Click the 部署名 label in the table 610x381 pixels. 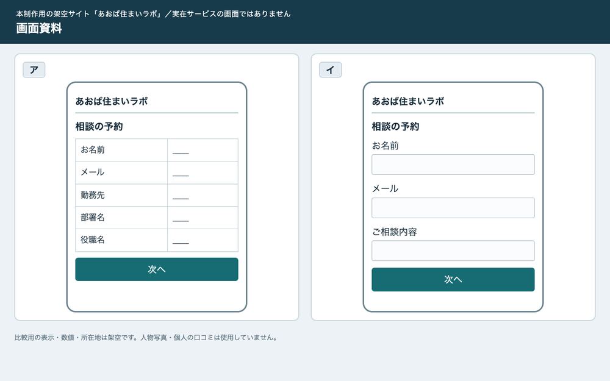click(x=93, y=218)
